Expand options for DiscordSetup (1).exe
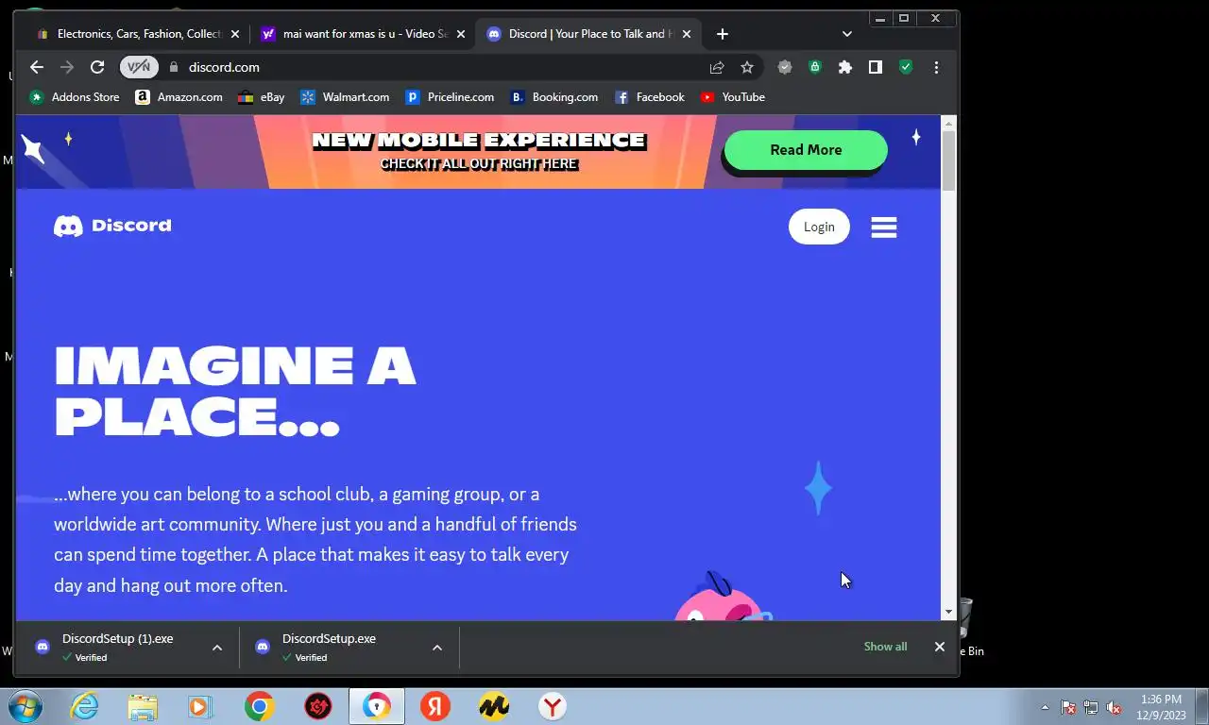 click(217, 648)
